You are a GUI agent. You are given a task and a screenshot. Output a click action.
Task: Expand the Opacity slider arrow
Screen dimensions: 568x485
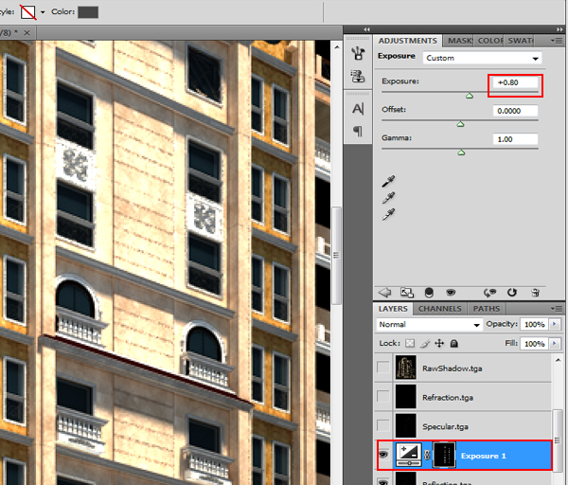[x=554, y=324]
